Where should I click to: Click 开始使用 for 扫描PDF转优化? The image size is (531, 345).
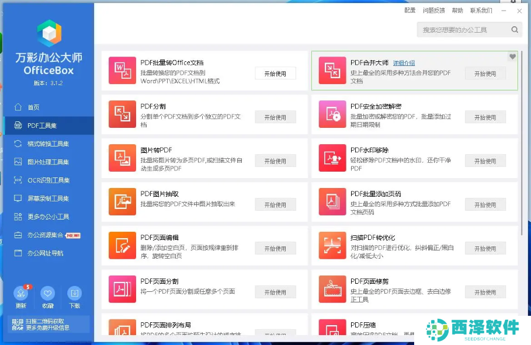[485, 248]
